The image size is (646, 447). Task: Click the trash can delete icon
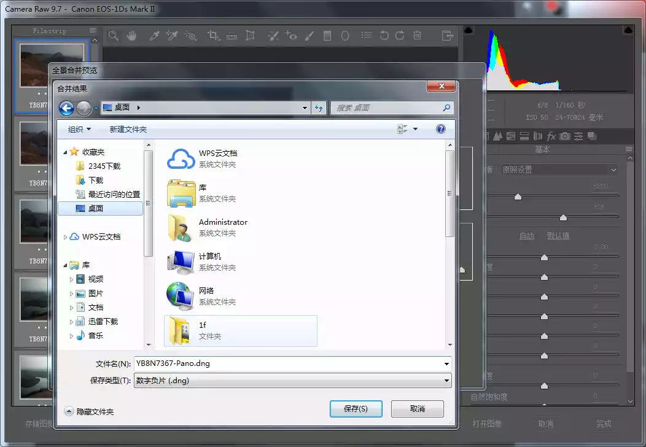(418, 36)
